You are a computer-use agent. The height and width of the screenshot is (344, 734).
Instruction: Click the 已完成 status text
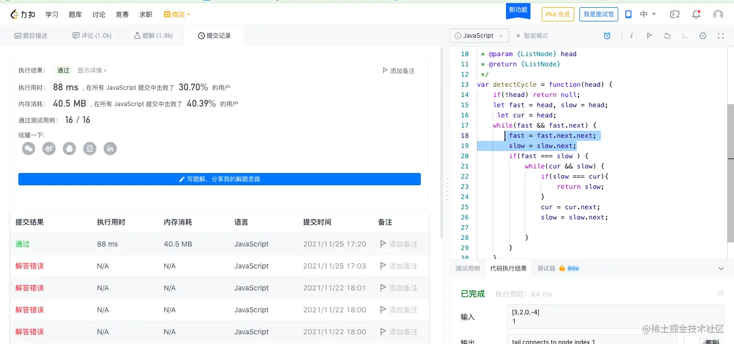coord(473,293)
